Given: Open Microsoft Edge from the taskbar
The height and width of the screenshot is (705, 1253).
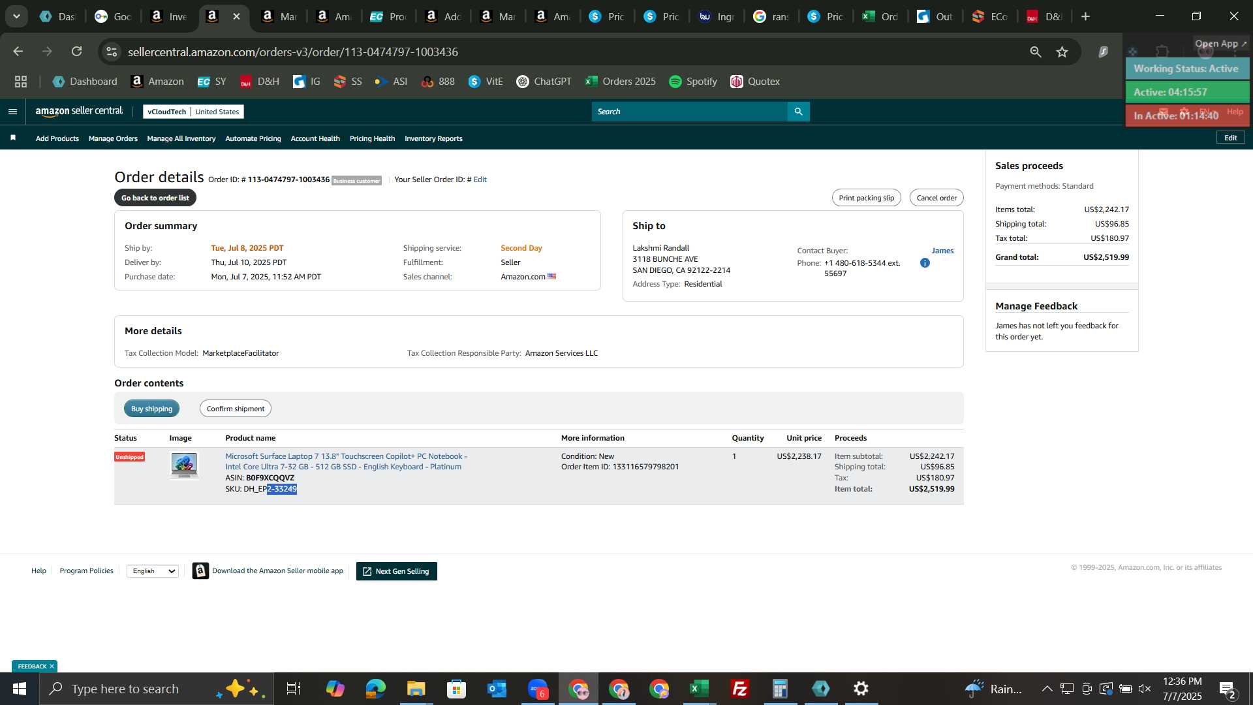Looking at the screenshot, I should click(376, 689).
